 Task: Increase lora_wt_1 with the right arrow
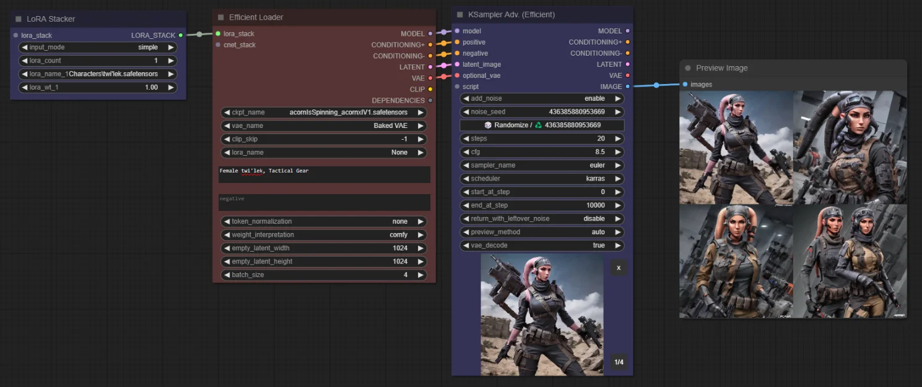coord(171,87)
